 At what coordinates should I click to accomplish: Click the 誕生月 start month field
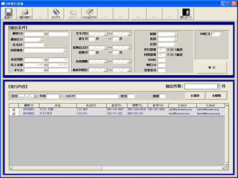tap(92, 39)
